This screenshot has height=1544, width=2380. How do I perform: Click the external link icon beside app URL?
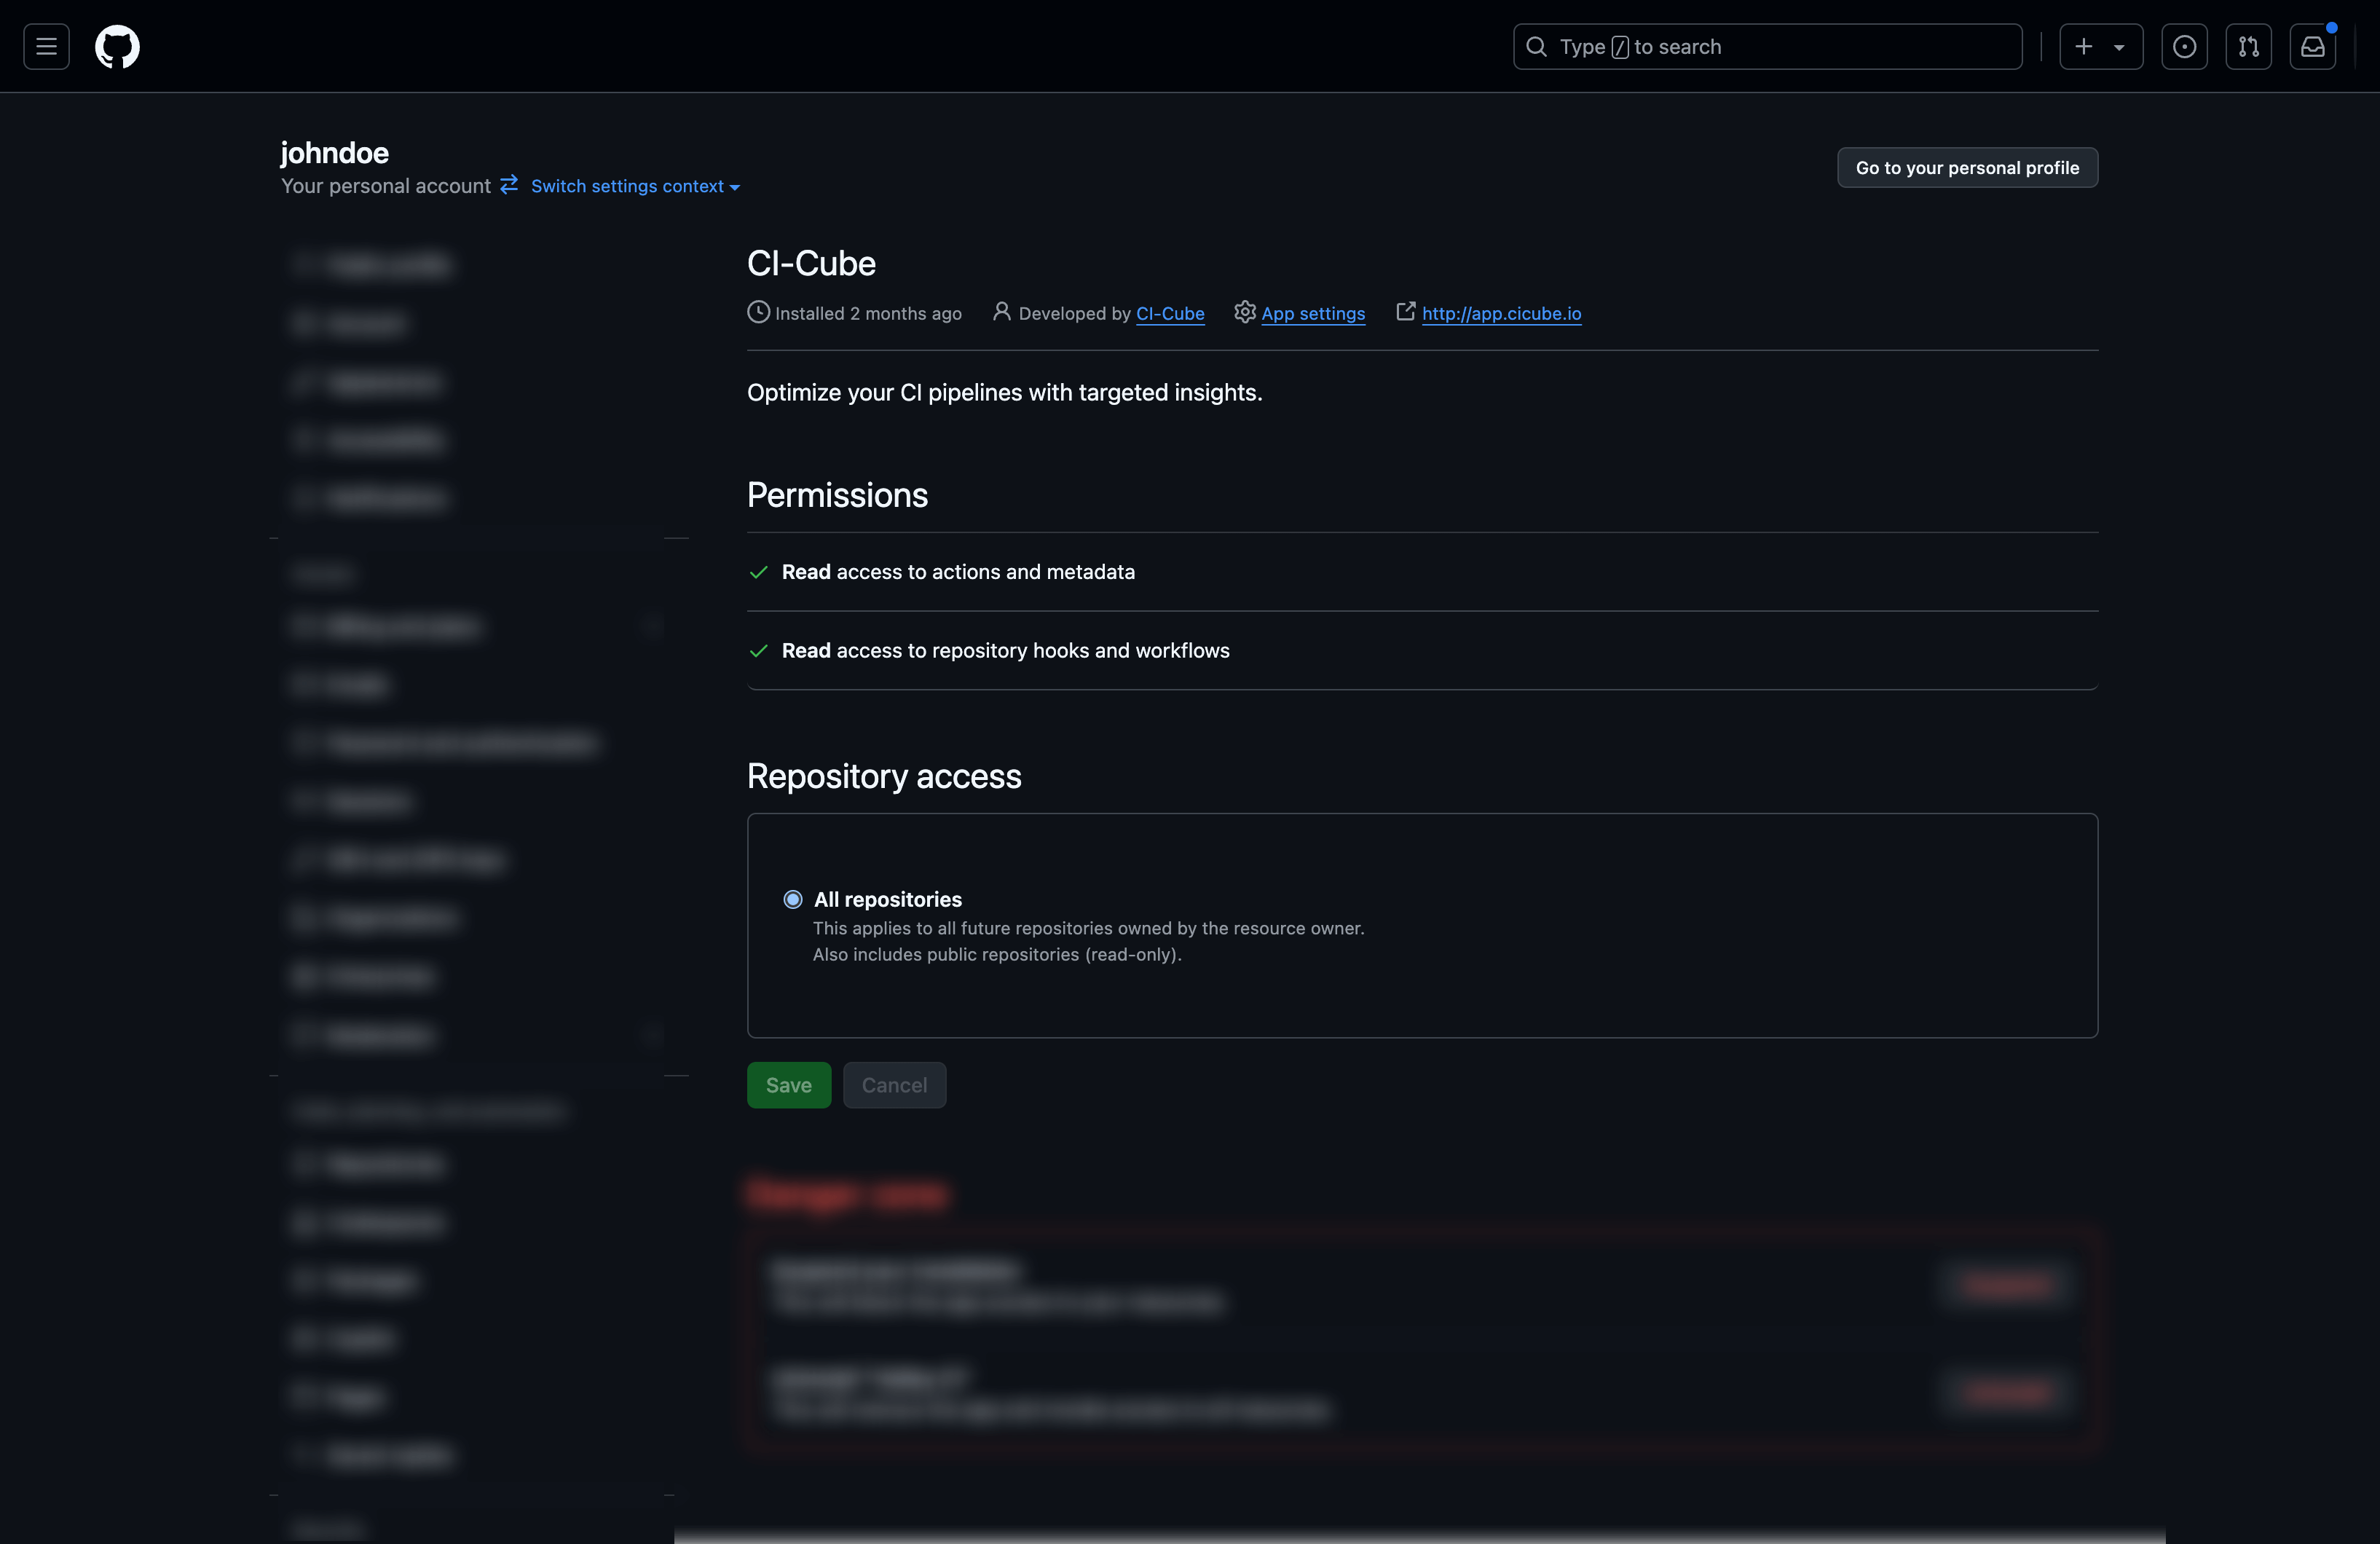click(1405, 311)
